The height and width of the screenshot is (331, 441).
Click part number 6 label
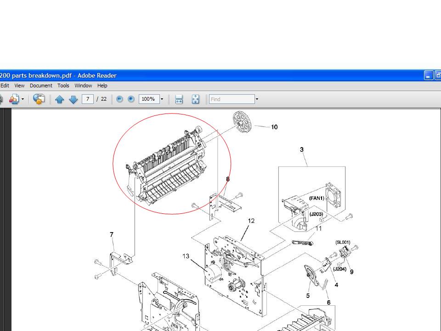pyautogui.click(x=329, y=302)
